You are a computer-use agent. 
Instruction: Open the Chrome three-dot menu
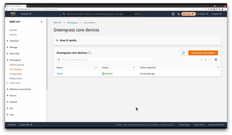225,9
